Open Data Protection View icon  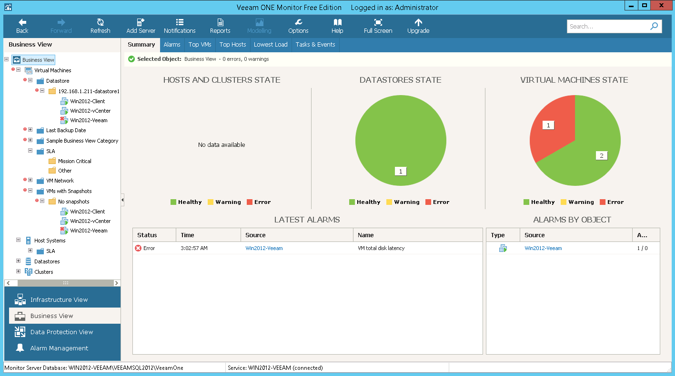coord(20,332)
